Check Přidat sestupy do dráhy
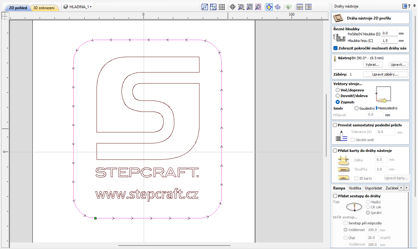418x249 pixels. (x=335, y=196)
